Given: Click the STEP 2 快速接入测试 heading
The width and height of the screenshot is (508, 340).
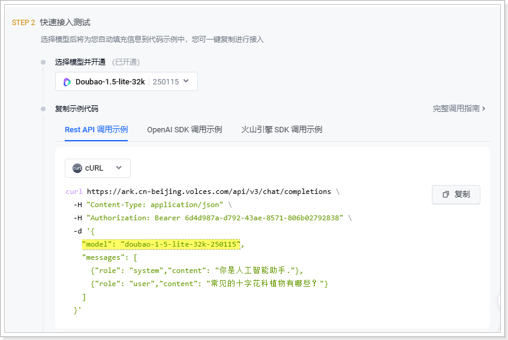Looking at the screenshot, I should [51, 22].
